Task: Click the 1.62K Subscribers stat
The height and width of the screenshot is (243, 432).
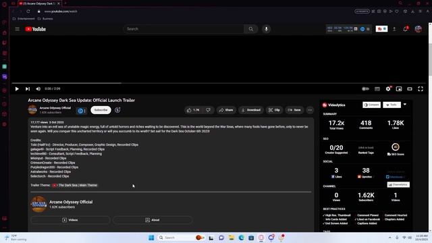Action: (366, 196)
